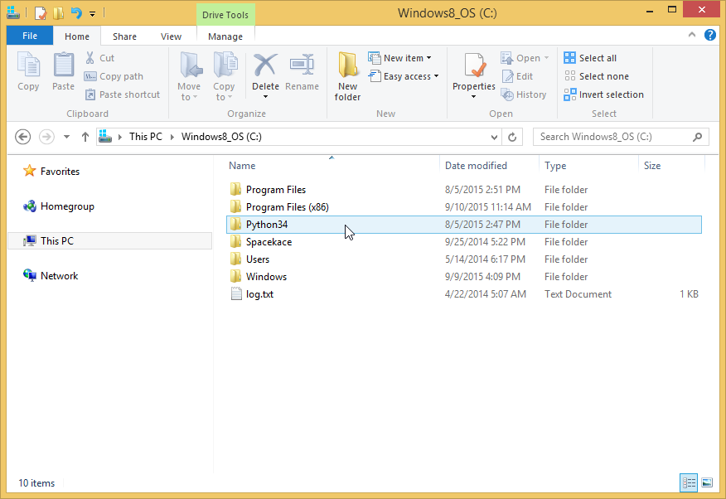The image size is (726, 499).
Task: Click Properties icon in Quick Access Toolbar
Action: (41, 13)
